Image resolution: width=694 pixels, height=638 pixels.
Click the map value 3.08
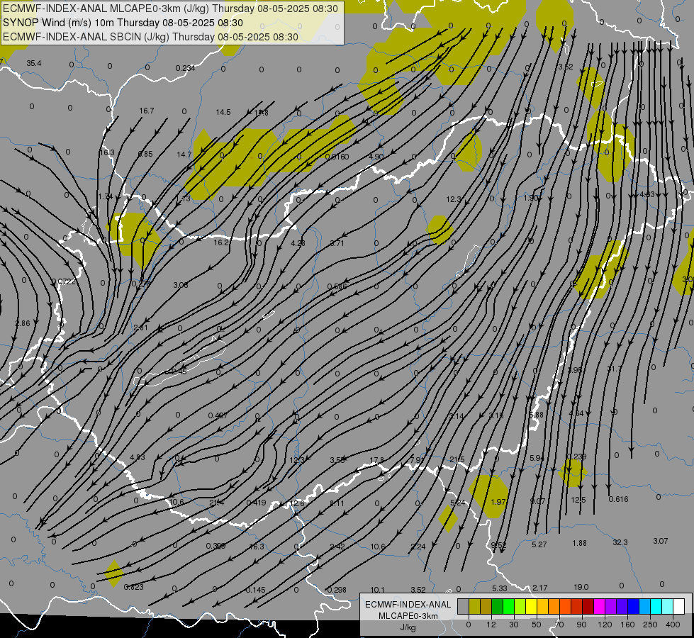coord(181,285)
